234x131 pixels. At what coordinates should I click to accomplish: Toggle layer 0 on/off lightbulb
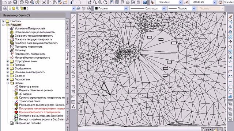point(10,8)
